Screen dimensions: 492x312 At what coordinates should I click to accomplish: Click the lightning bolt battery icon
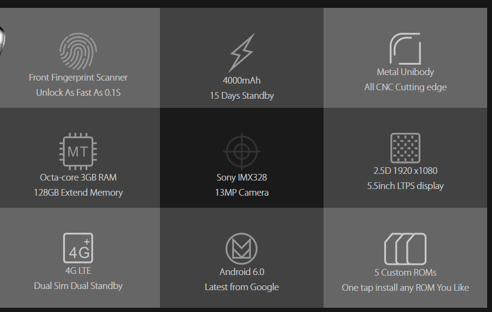coord(242,52)
